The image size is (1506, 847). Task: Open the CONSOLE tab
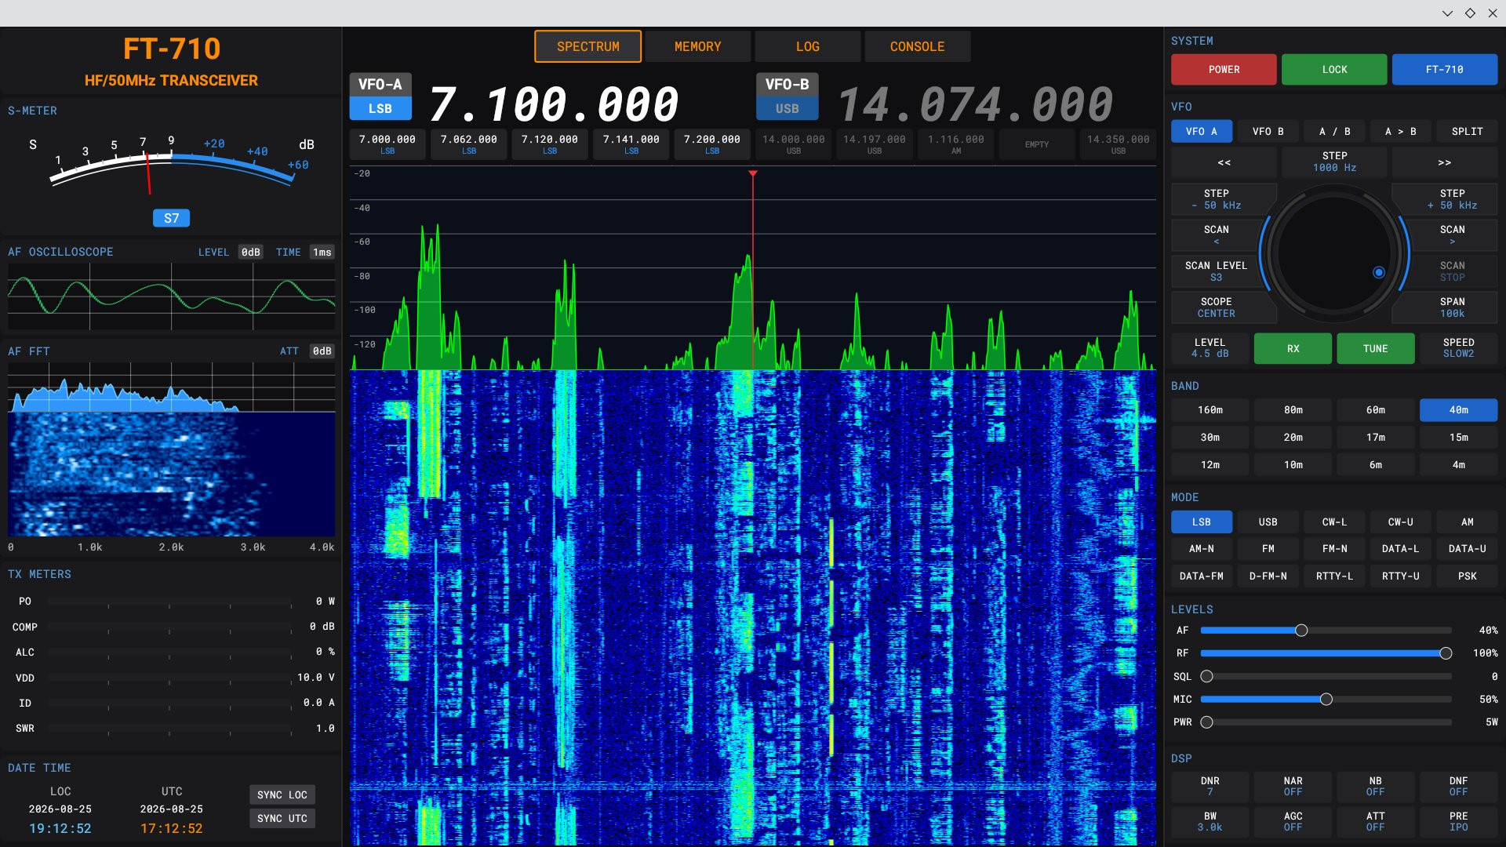click(917, 47)
